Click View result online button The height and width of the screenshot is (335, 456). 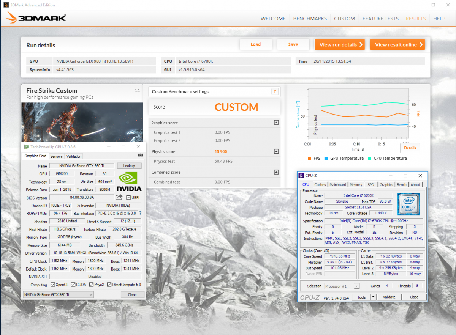pyautogui.click(x=397, y=44)
